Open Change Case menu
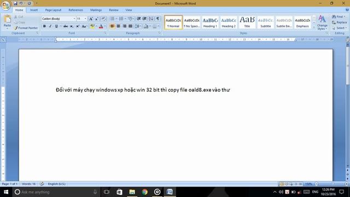350x197 pixels. tap(84, 26)
